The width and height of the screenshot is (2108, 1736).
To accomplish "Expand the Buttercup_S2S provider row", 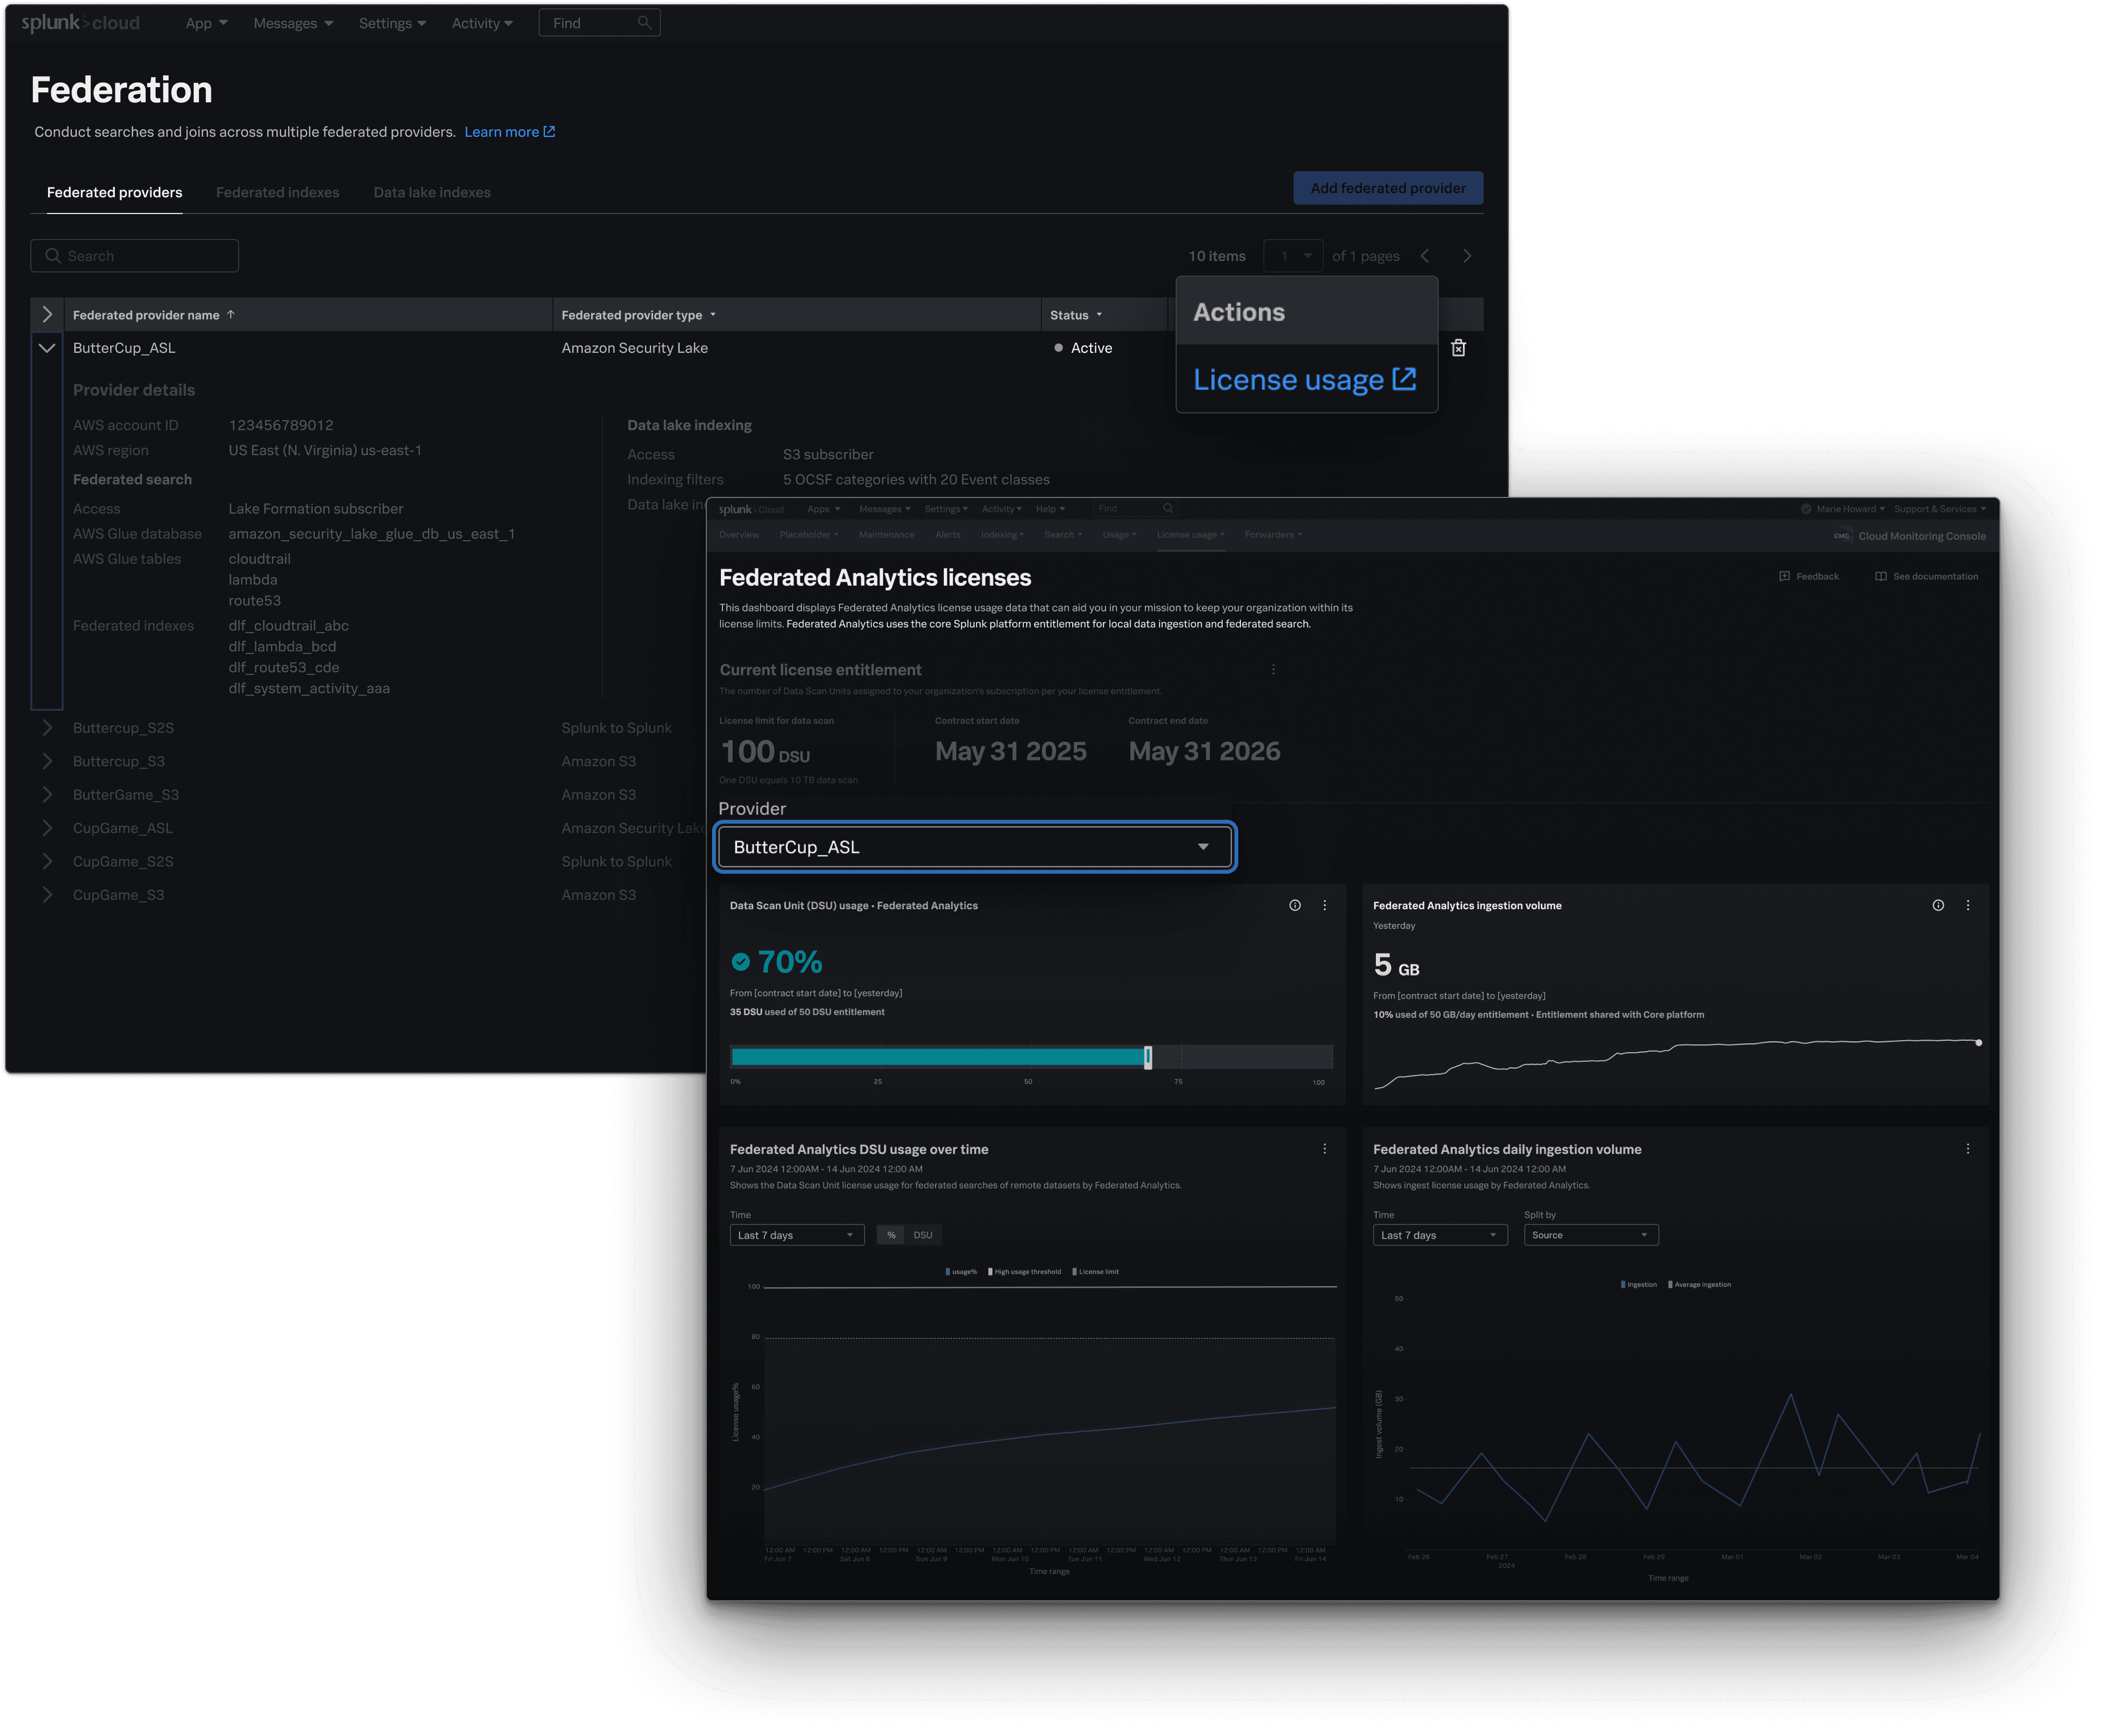I will (x=47, y=728).
